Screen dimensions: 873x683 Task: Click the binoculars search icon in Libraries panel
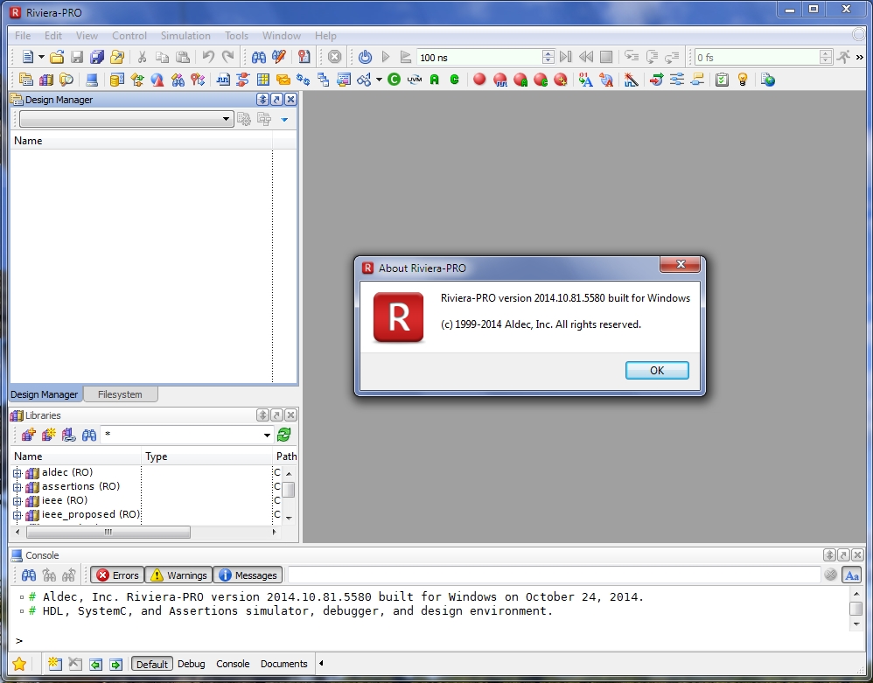click(x=89, y=435)
